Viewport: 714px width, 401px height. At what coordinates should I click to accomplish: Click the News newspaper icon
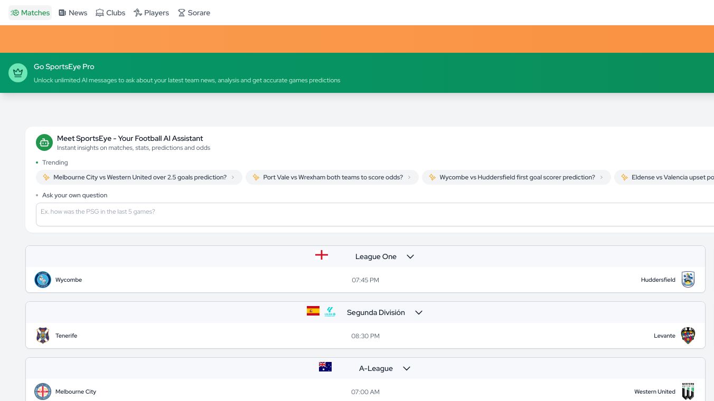[62, 13]
